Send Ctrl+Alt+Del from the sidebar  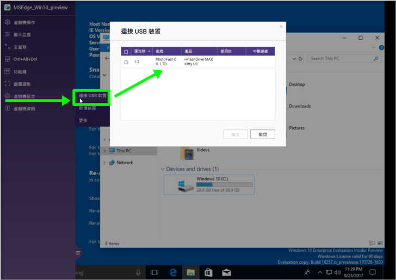25,59
